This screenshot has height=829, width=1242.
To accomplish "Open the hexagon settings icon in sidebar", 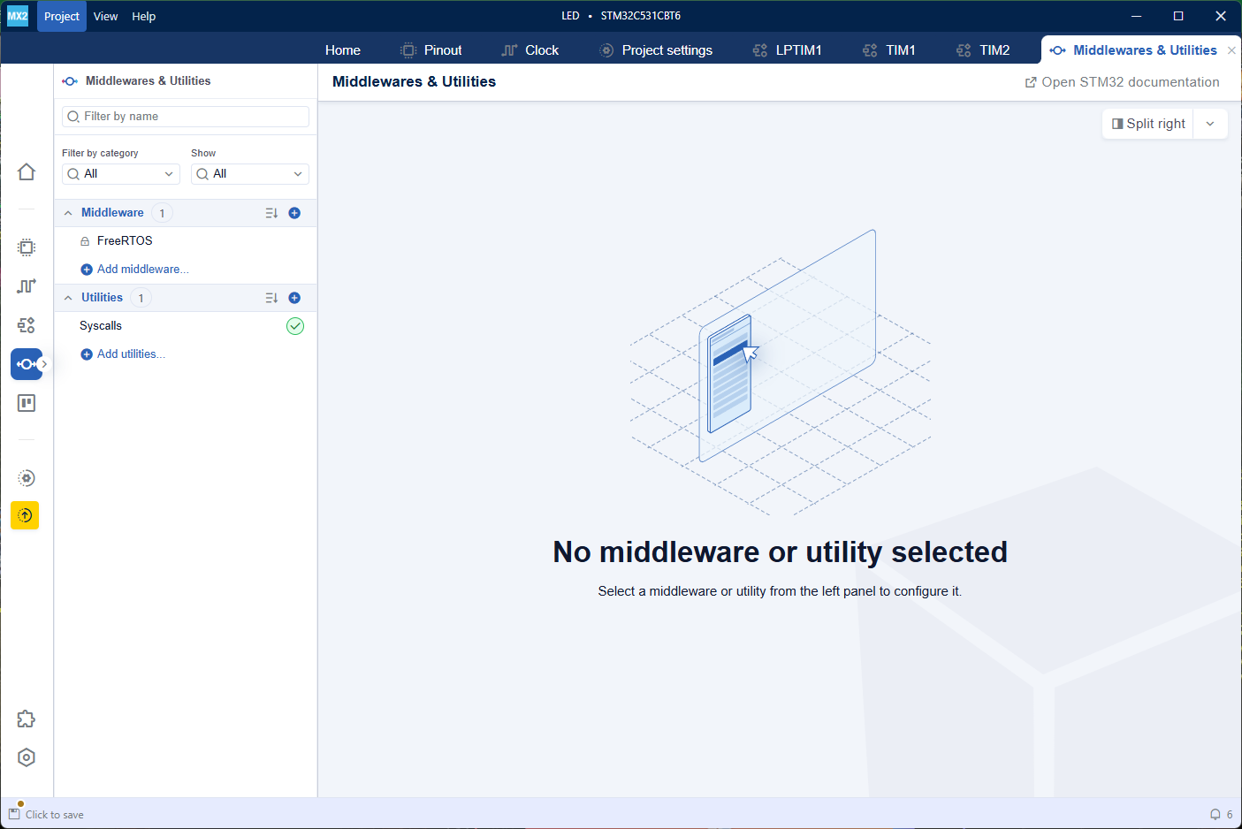I will pos(27,757).
